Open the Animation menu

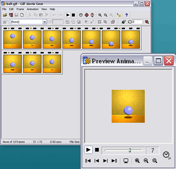[x=33, y=9]
